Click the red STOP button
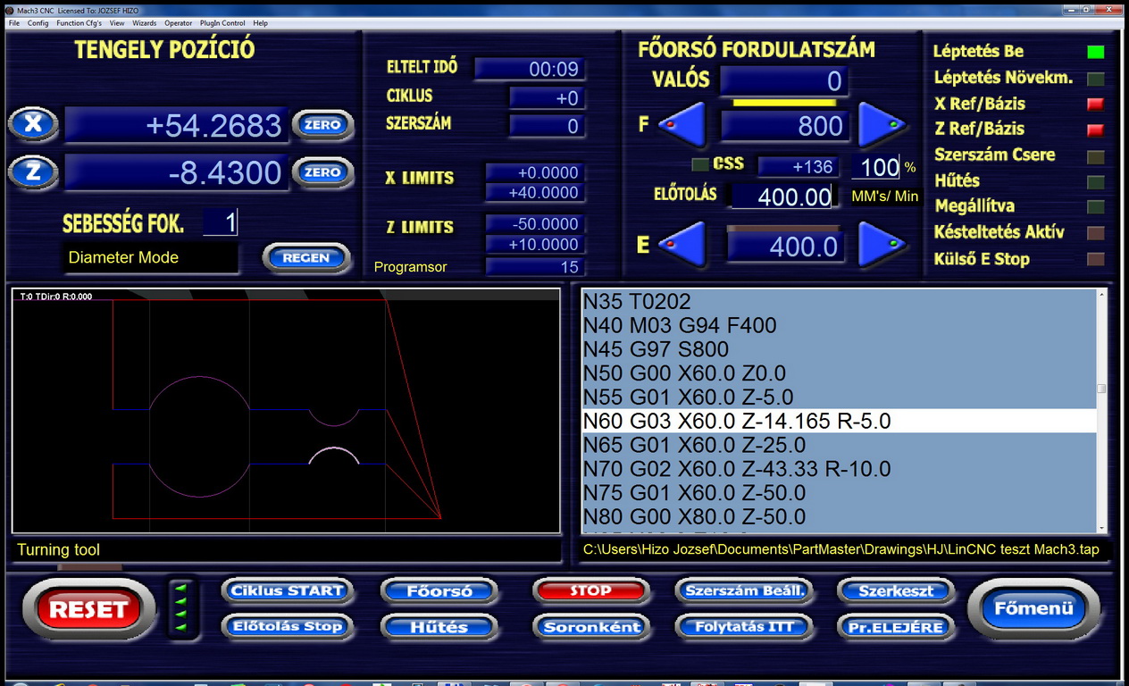This screenshot has width=1129, height=686. (590, 590)
